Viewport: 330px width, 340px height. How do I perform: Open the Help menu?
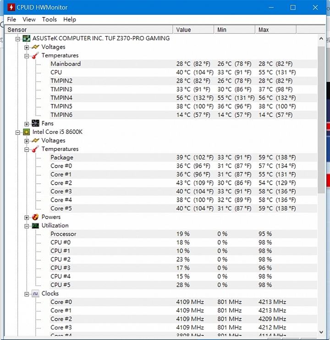point(70,20)
